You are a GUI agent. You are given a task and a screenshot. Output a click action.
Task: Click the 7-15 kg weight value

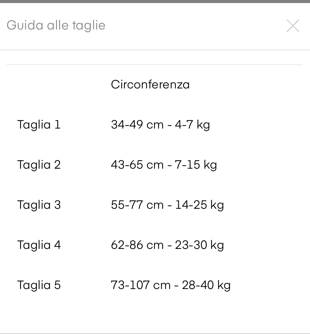(196, 165)
